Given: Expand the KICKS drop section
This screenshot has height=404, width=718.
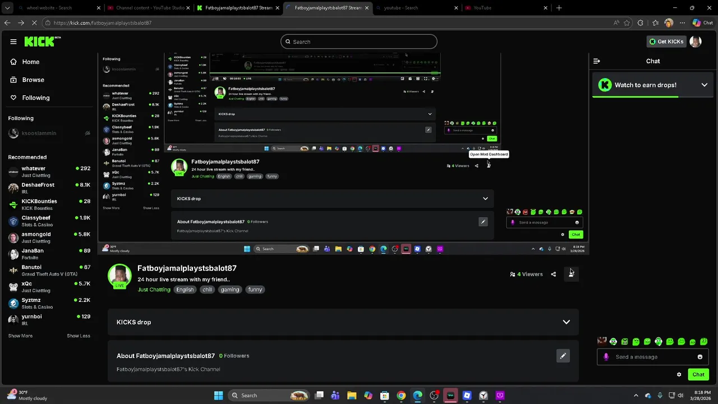Looking at the screenshot, I should pos(343,322).
